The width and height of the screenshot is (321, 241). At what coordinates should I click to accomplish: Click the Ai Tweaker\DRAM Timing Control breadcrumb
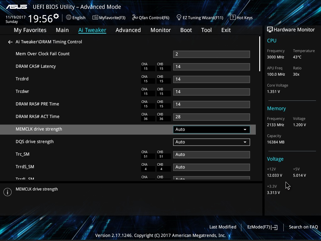point(49,42)
